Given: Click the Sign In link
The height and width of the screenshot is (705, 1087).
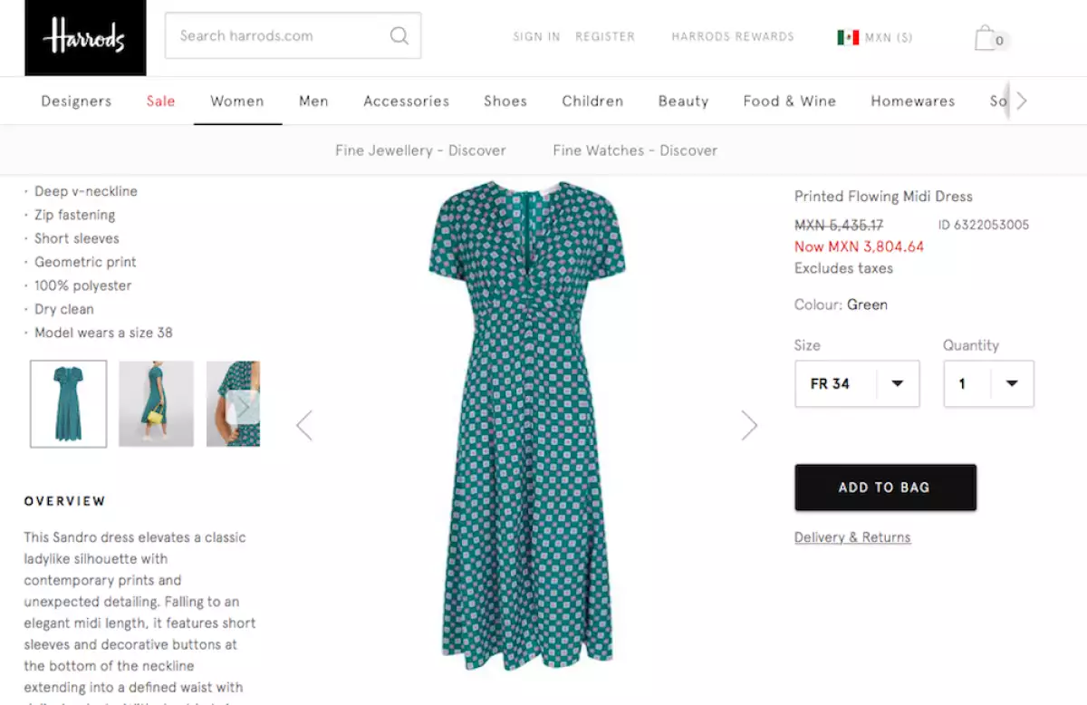Looking at the screenshot, I should 536,37.
